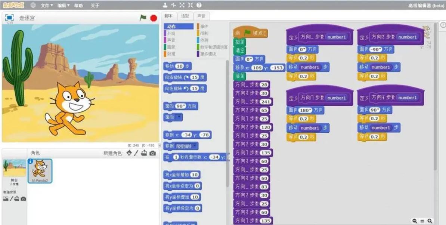Open sprite info via the blue i badge
The width and height of the screenshot is (446, 225).
(x=30, y=161)
